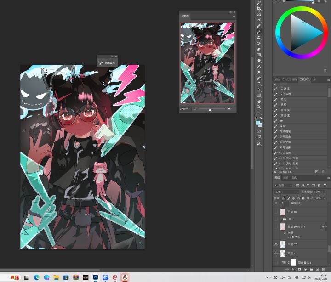331x282 pixels.
Task: Add a layer style with fx button
Action: [293, 269]
